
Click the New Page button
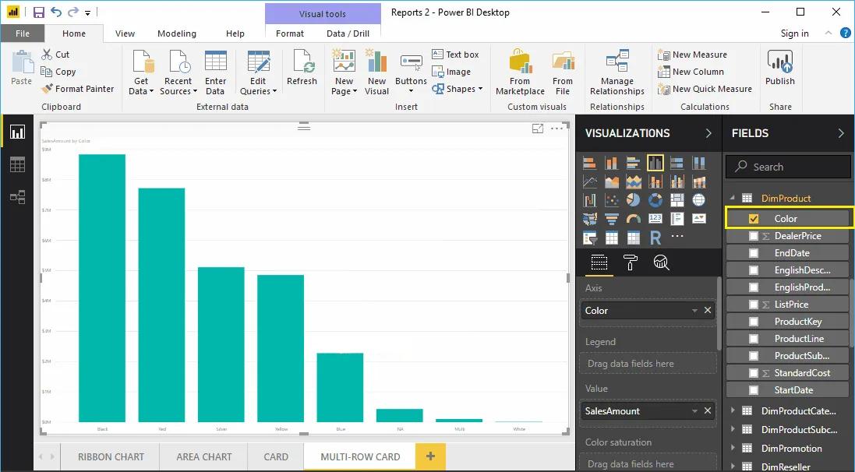[343, 70]
